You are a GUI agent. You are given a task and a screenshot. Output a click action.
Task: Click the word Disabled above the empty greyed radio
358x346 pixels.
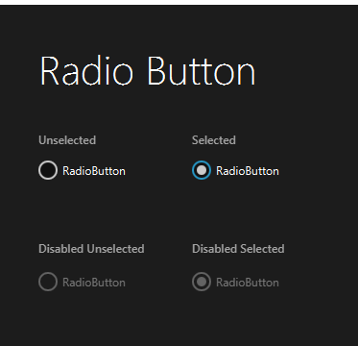pos(61,249)
